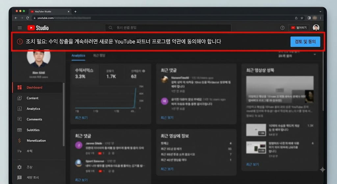Screen dimensions: 337x184
Task: Click the channel profile picture
Action: (39, 57)
